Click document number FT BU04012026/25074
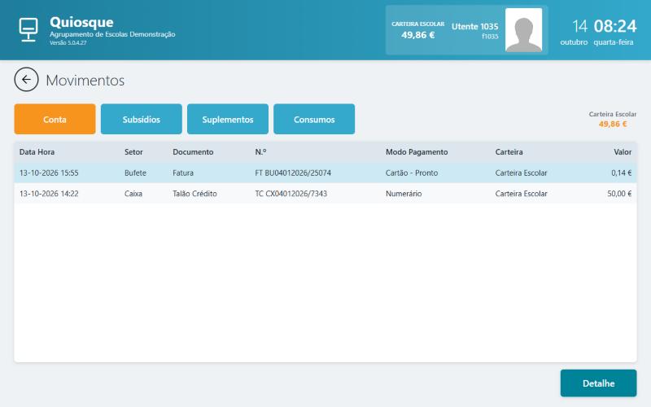The image size is (651, 407). click(x=293, y=173)
